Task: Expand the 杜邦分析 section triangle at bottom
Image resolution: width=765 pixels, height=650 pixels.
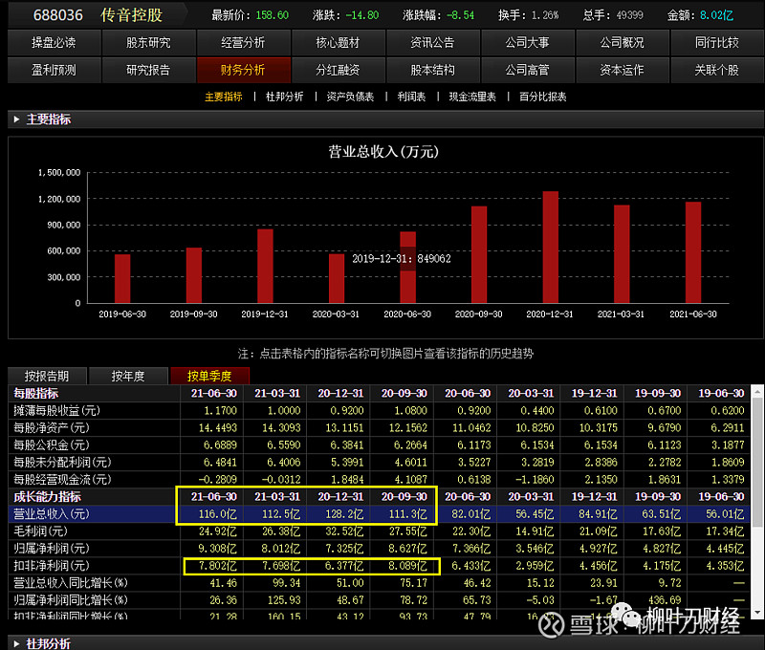Action: point(16,643)
